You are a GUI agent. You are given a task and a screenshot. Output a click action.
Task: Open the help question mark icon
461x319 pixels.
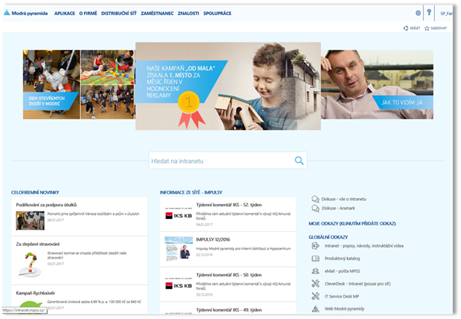[x=429, y=12]
